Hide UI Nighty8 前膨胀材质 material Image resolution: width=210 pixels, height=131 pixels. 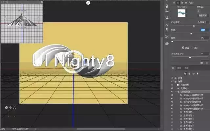(172, 95)
